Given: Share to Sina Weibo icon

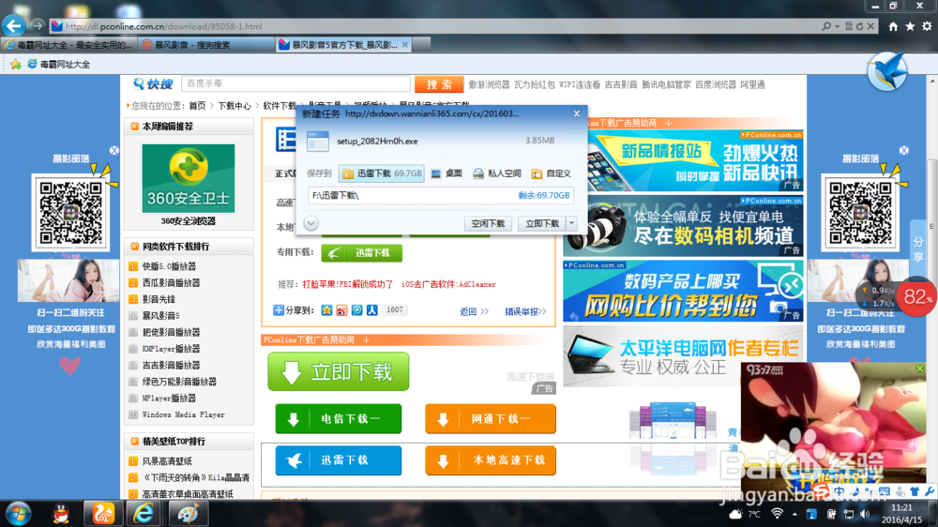Looking at the screenshot, I should pyautogui.click(x=341, y=309).
